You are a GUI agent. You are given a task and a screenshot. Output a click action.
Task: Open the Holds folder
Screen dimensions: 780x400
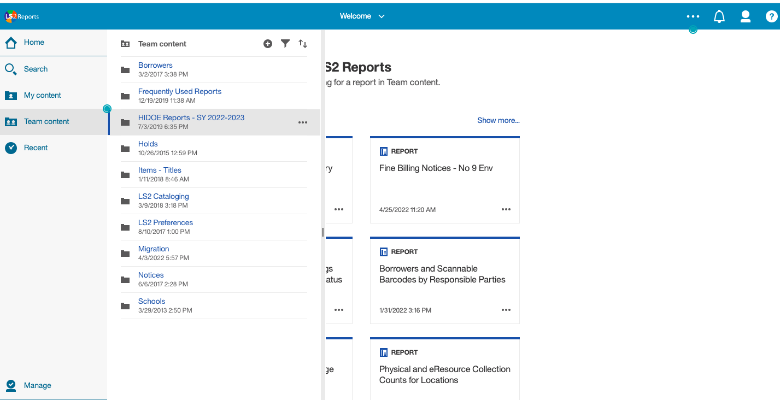[x=148, y=144]
